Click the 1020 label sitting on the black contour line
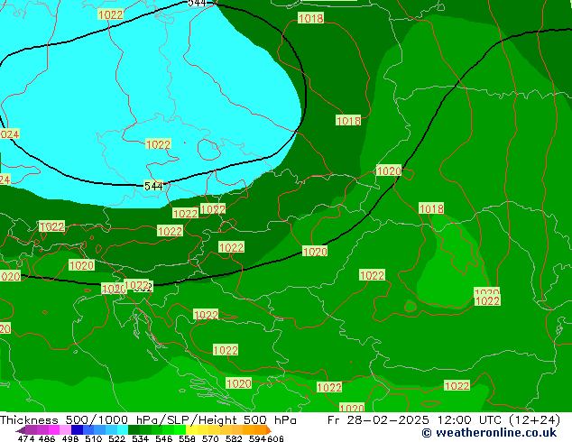 pos(315,252)
